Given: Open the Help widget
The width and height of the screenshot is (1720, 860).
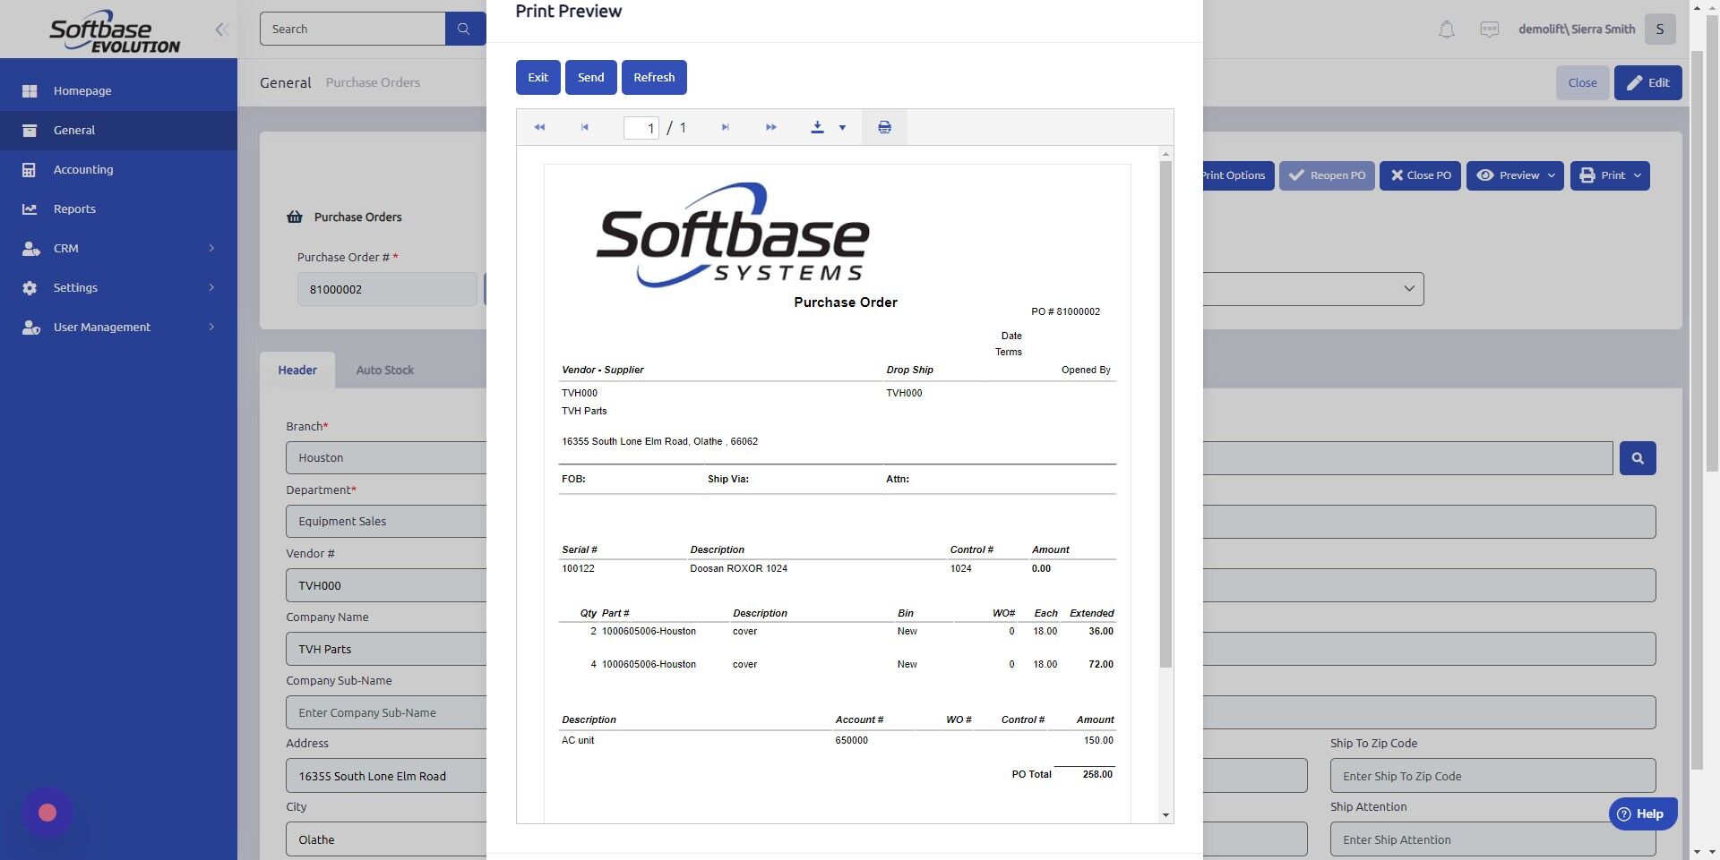Looking at the screenshot, I should 1642,813.
